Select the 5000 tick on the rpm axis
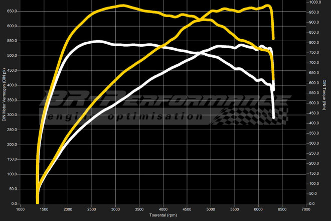Image resolution: width=331 pixels, height=221 pixels. 211,209
